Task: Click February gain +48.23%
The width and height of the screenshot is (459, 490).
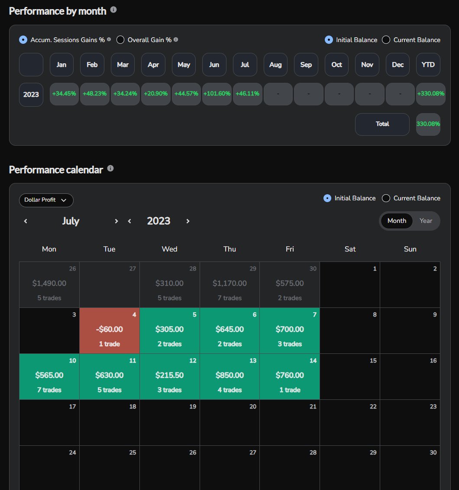Action: [94, 94]
